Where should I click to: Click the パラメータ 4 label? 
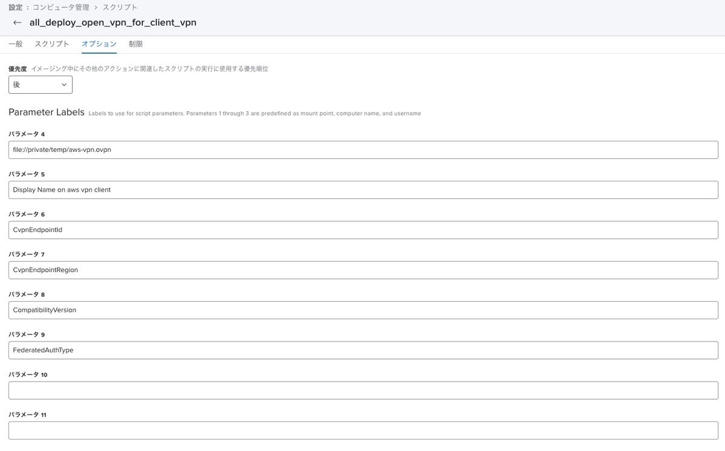pos(27,134)
